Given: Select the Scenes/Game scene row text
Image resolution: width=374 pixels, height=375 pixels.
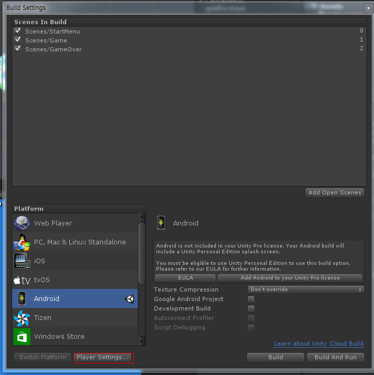Looking at the screenshot, I should pos(46,40).
